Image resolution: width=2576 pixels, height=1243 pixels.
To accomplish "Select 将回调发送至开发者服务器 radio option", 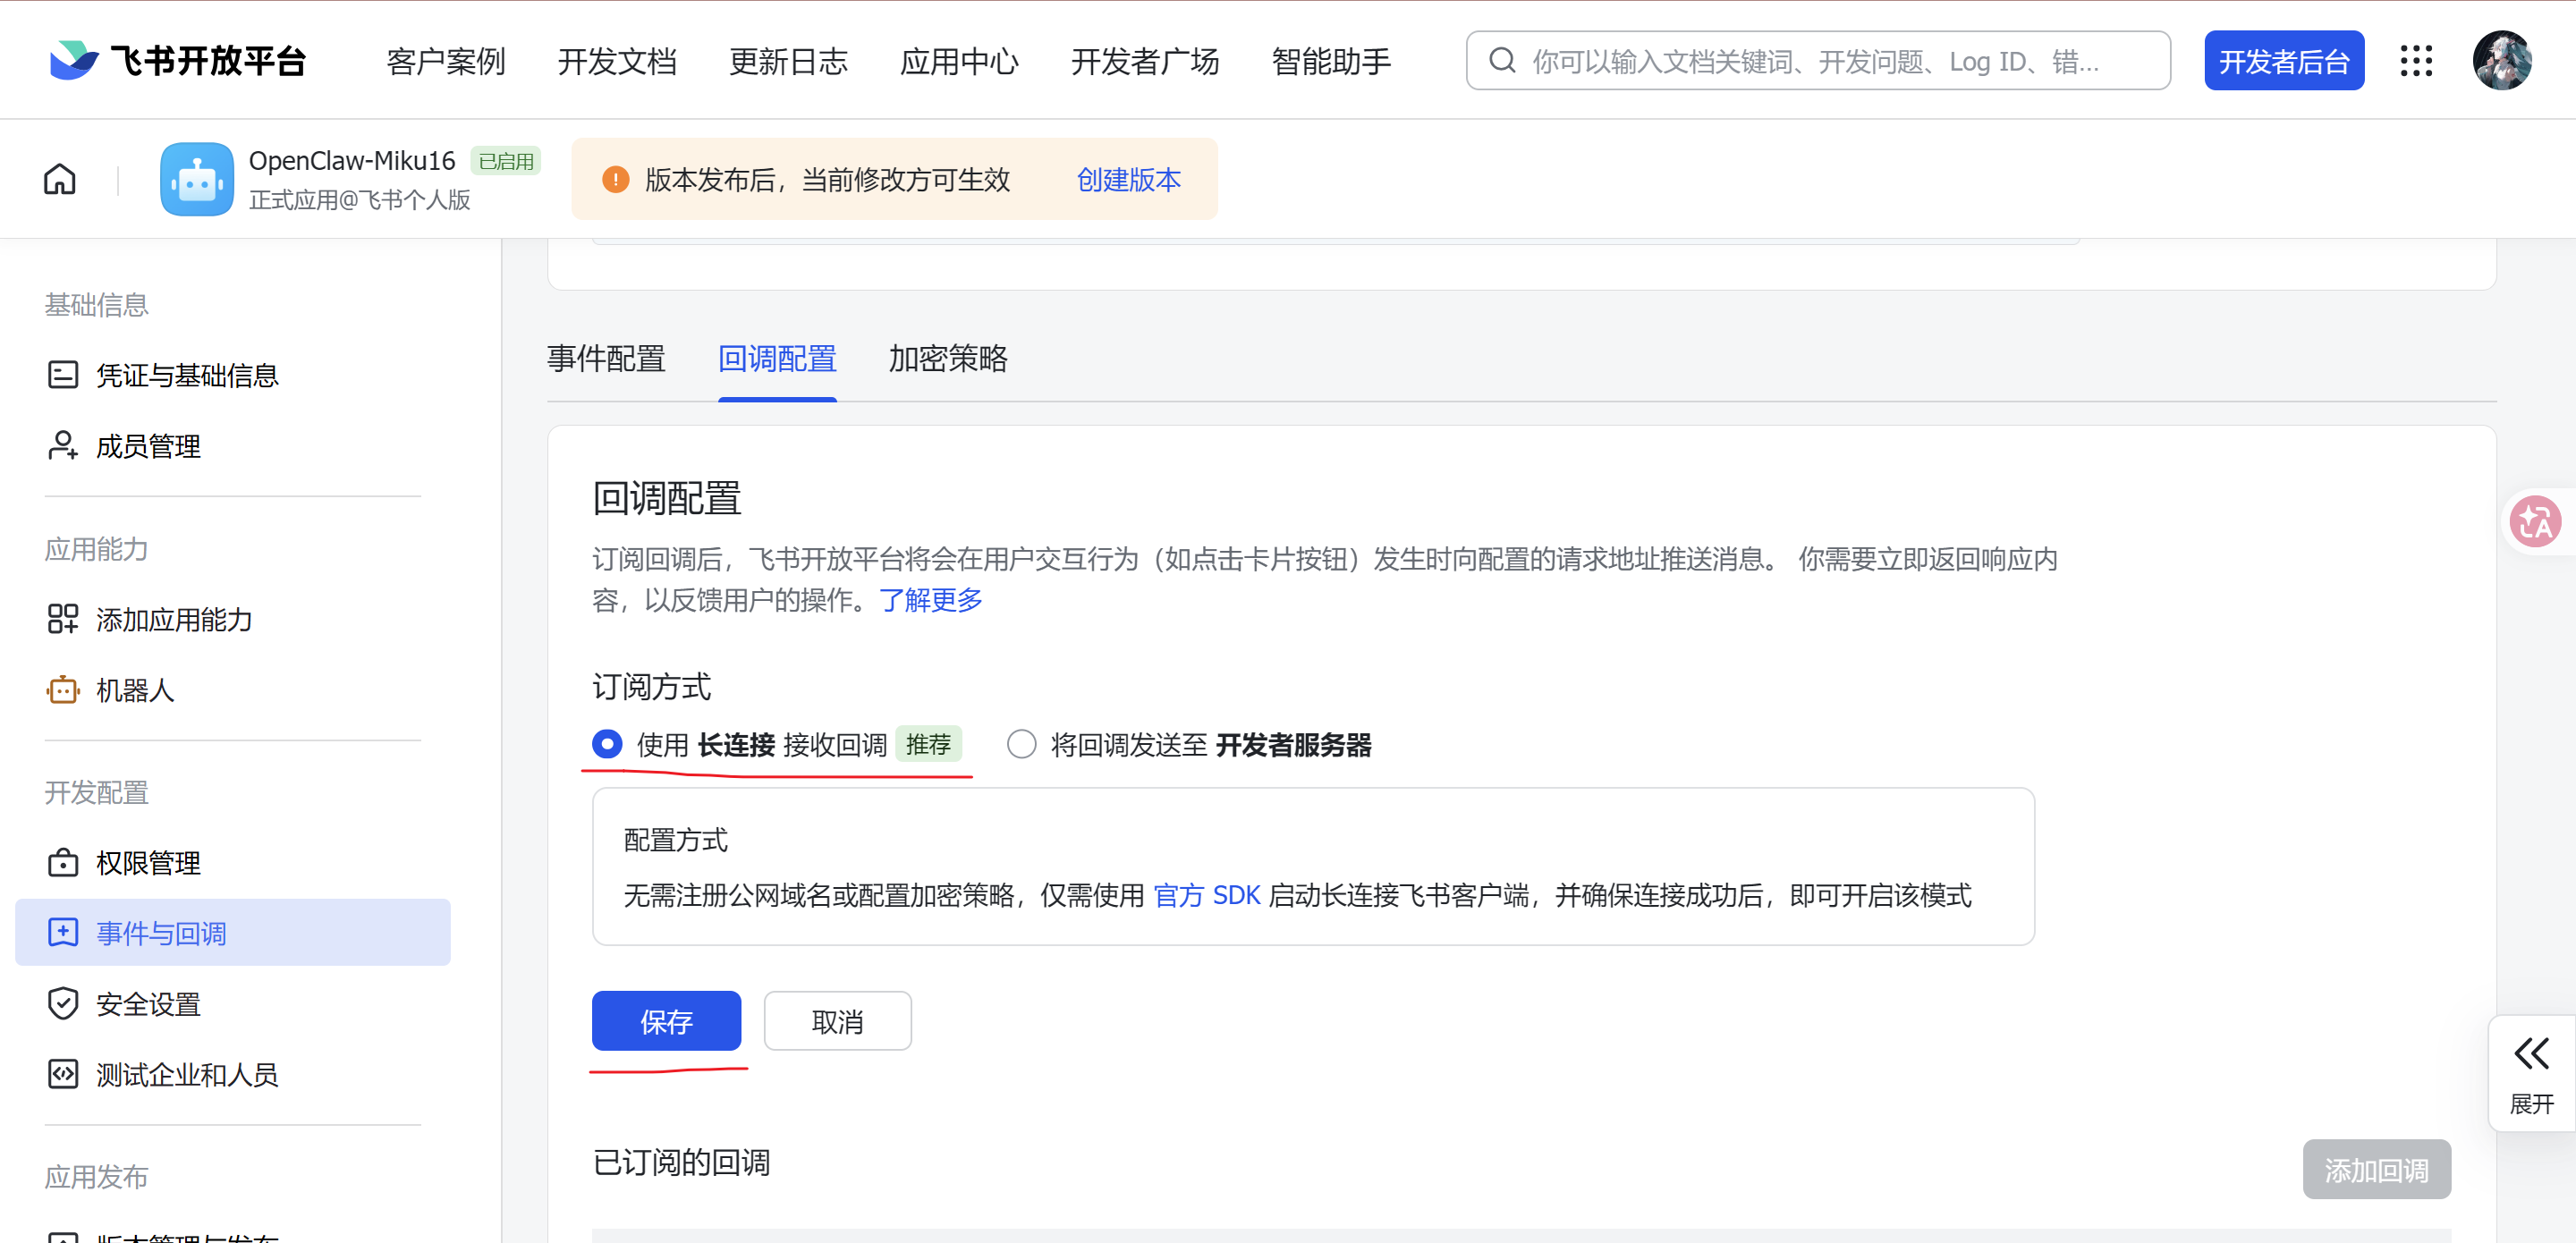I will point(1021,744).
